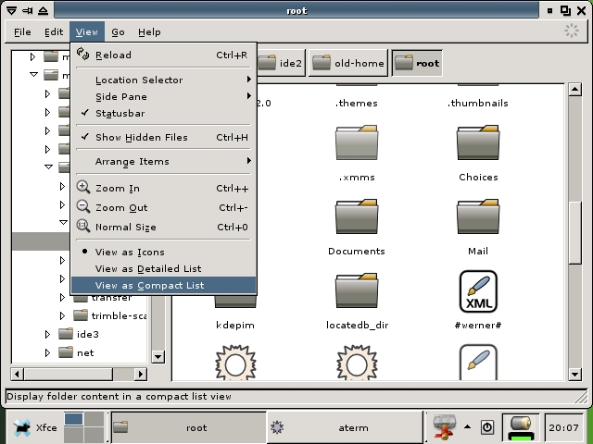Click the side pane scrollbar down arrow
593x444 pixels.
pyautogui.click(x=158, y=356)
